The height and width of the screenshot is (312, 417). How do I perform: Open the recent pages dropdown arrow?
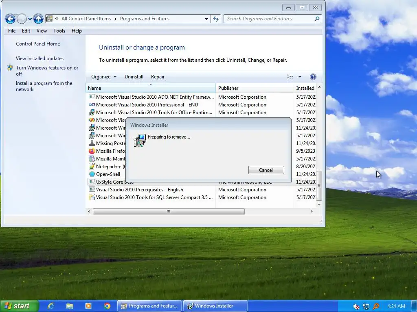(x=30, y=19)
